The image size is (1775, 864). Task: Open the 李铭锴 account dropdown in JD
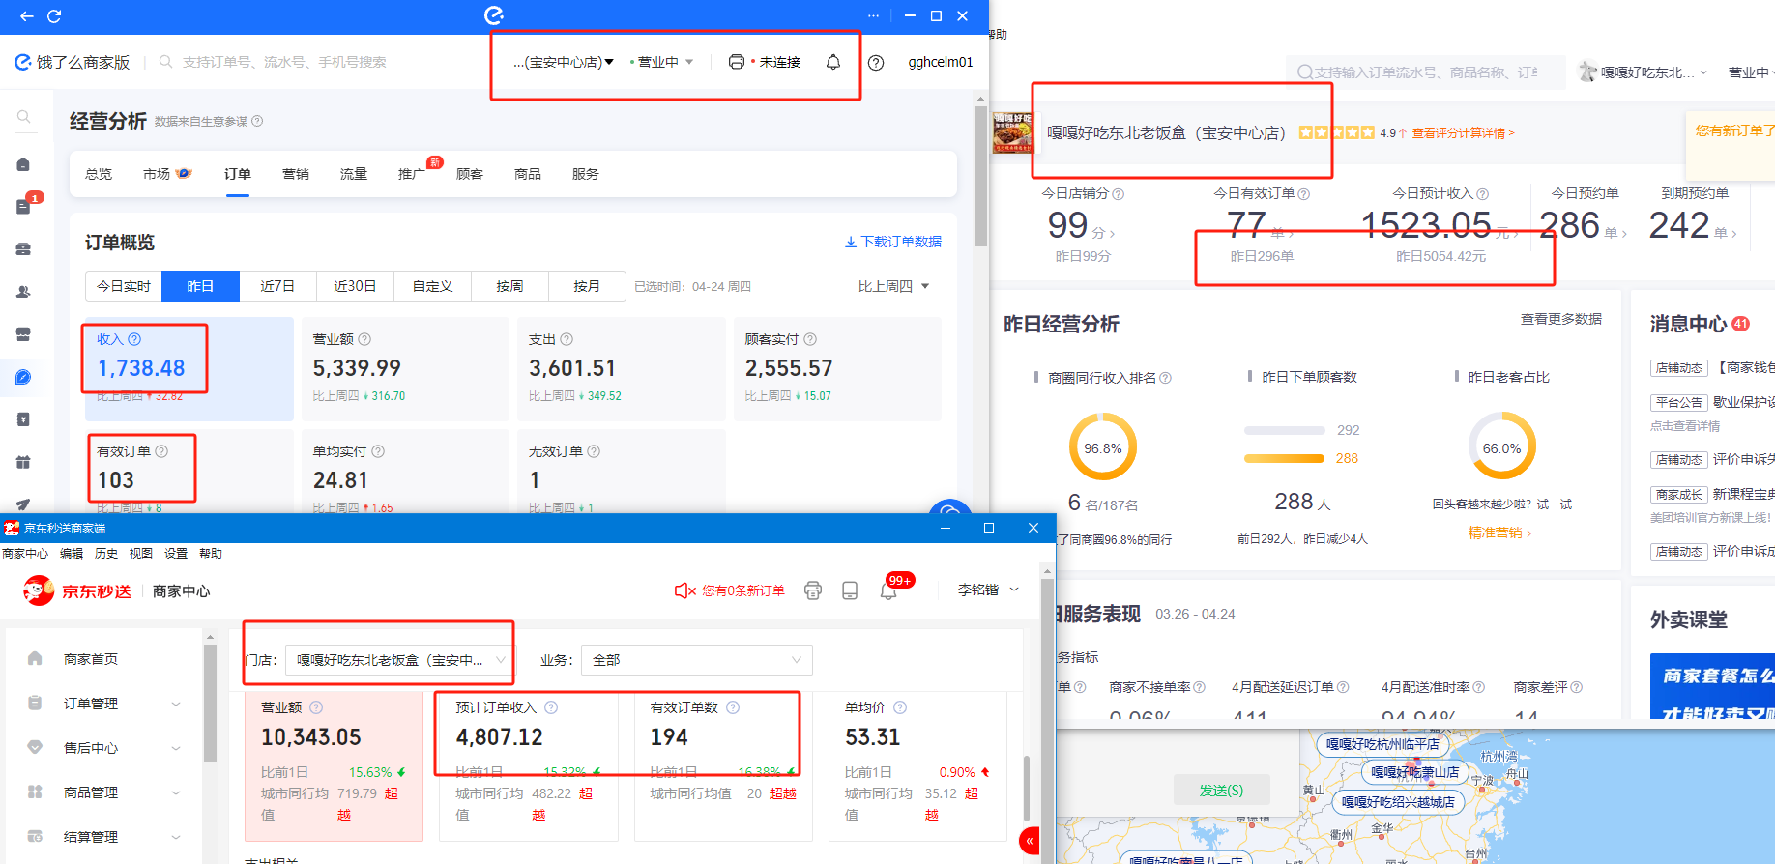pyautogui.click(x=988, y=590)
